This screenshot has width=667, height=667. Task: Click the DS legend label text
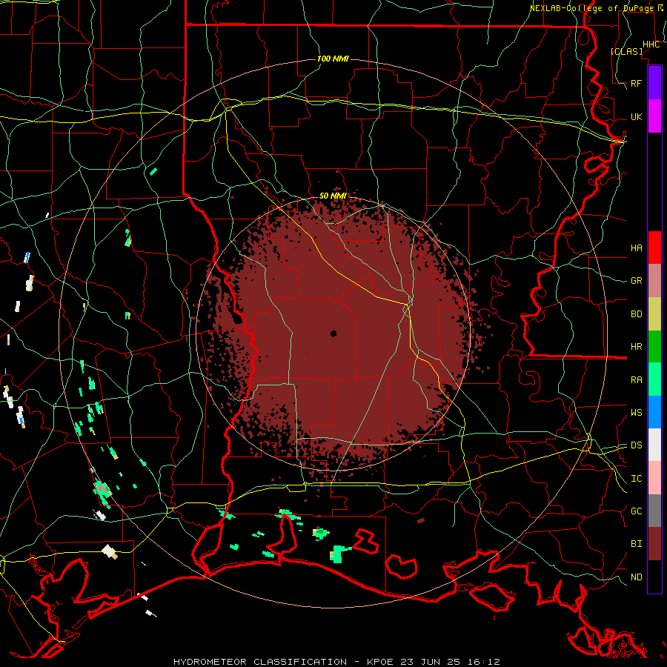(x=637, y=445)
